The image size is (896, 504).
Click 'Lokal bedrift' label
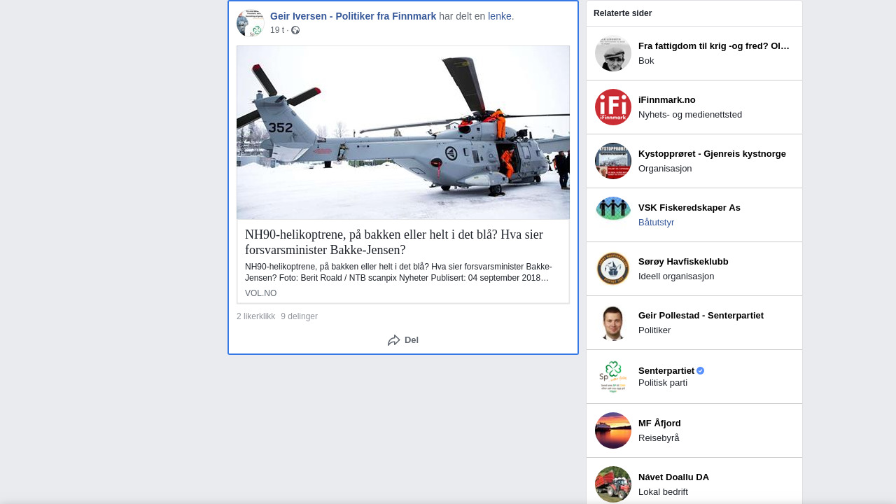pos(663,492)
